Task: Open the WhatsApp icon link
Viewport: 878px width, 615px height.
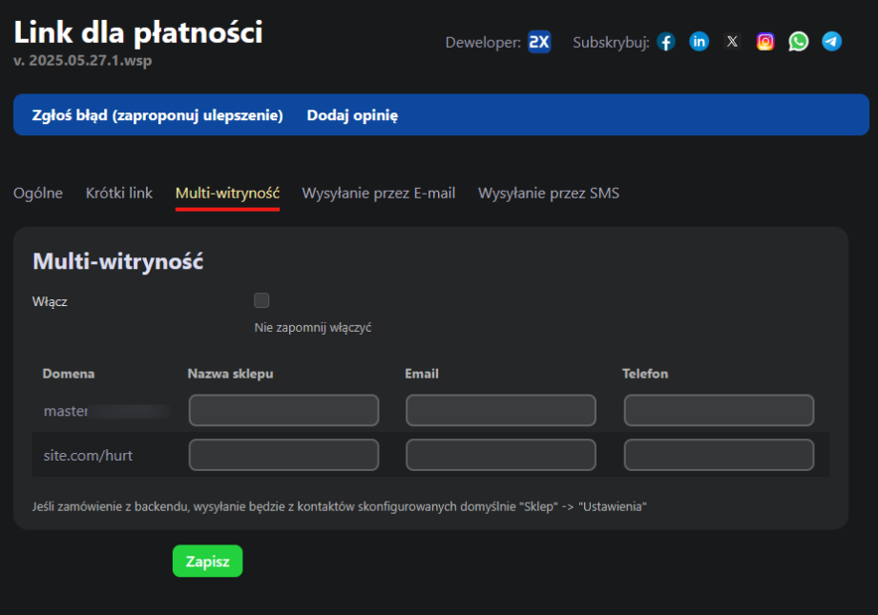Action: point(799,42)
